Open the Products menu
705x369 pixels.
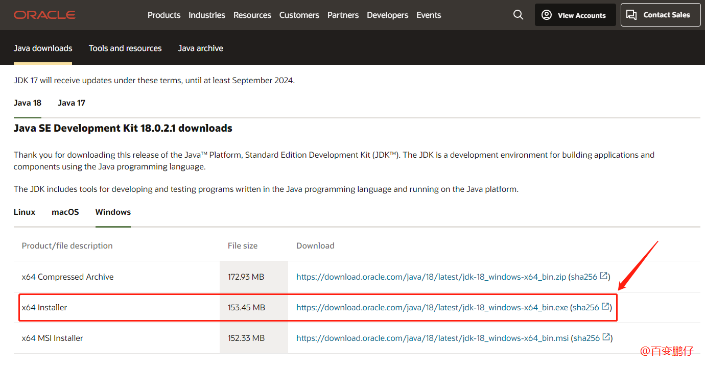tap(164, 15)
